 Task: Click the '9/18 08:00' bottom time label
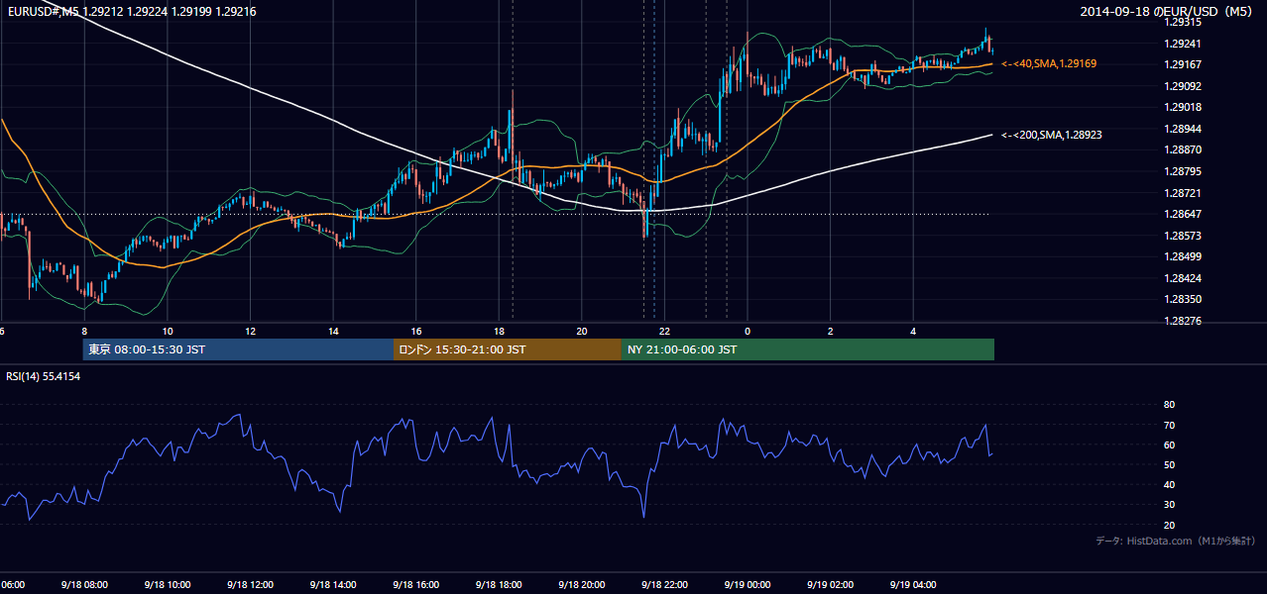click(83, 584)
